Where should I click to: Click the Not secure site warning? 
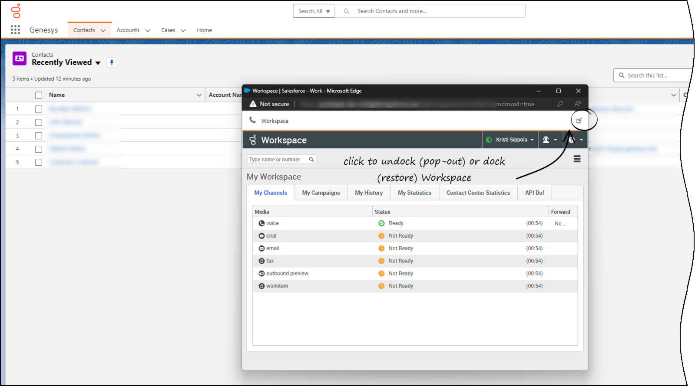click(269, 104)
